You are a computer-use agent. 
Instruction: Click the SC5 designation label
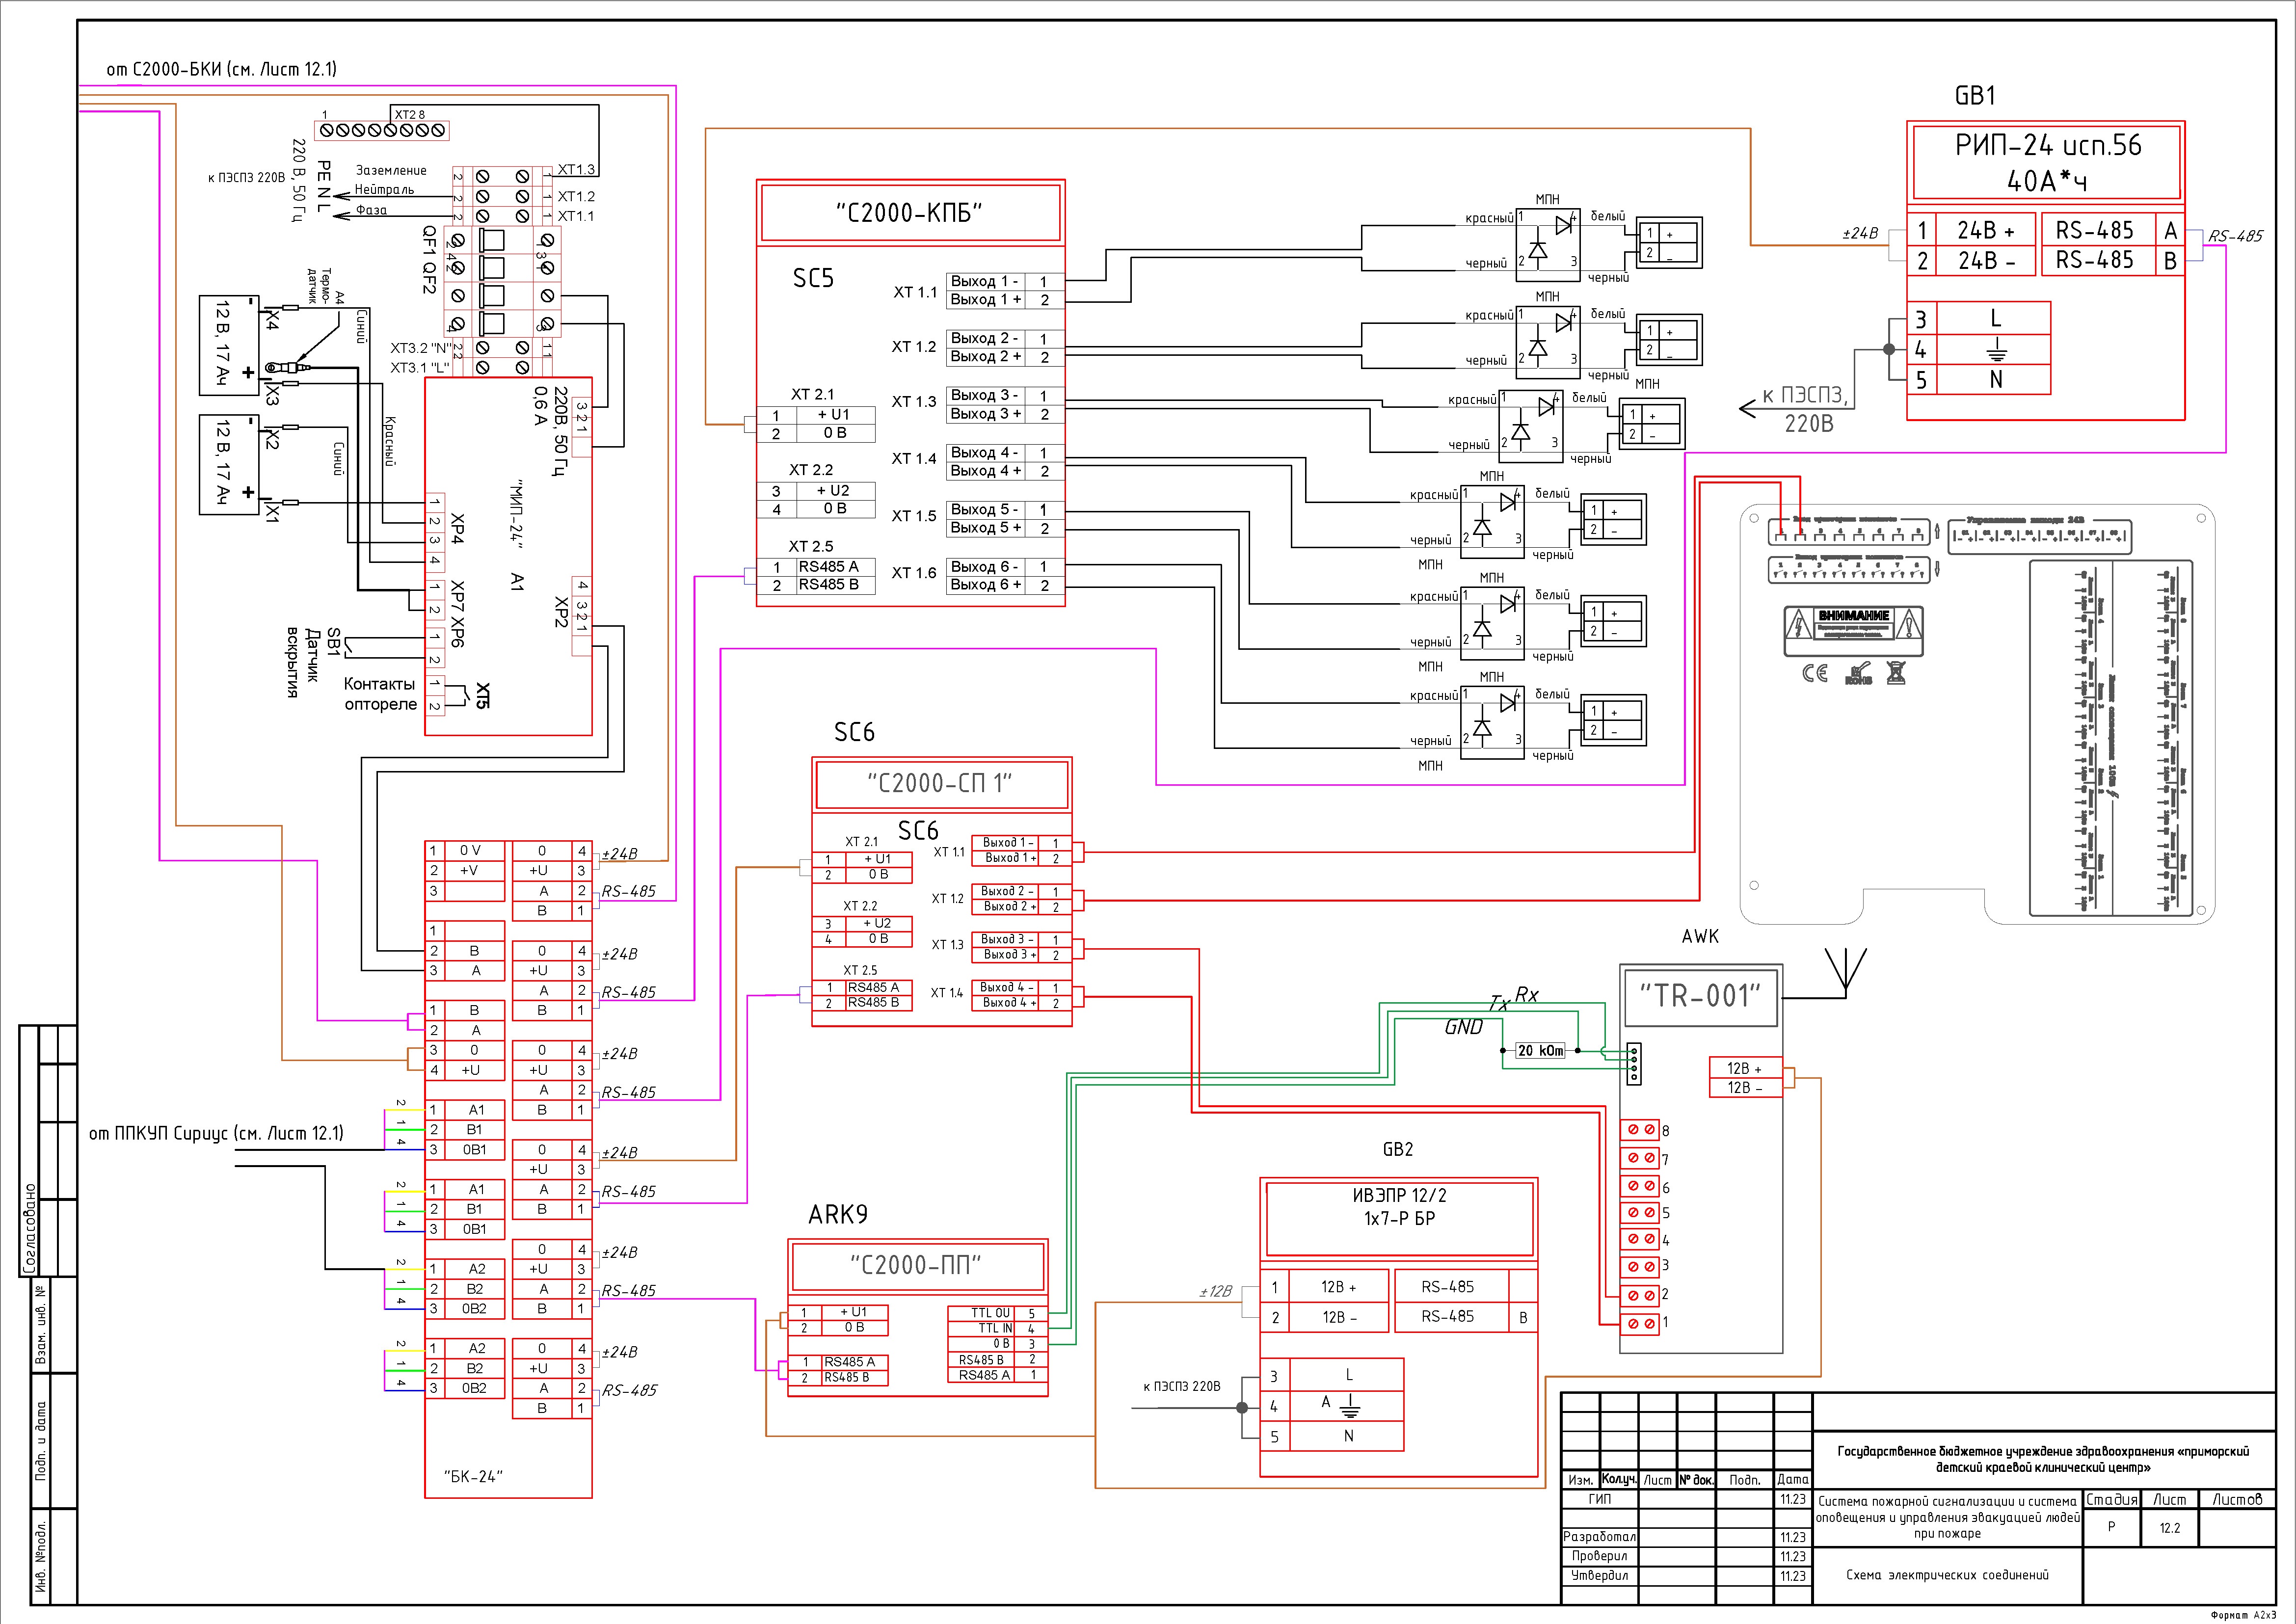pos(813,278)
